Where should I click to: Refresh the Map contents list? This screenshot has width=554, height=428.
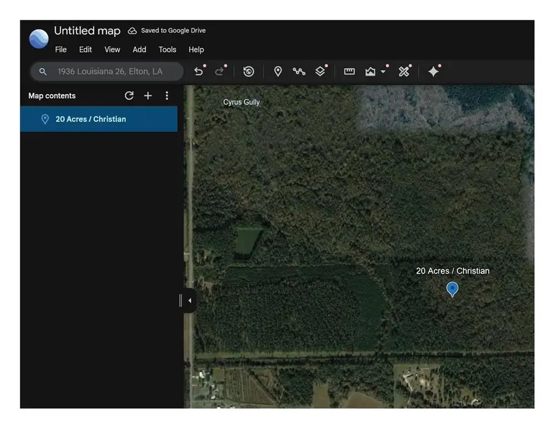click(x=129, y=95)
